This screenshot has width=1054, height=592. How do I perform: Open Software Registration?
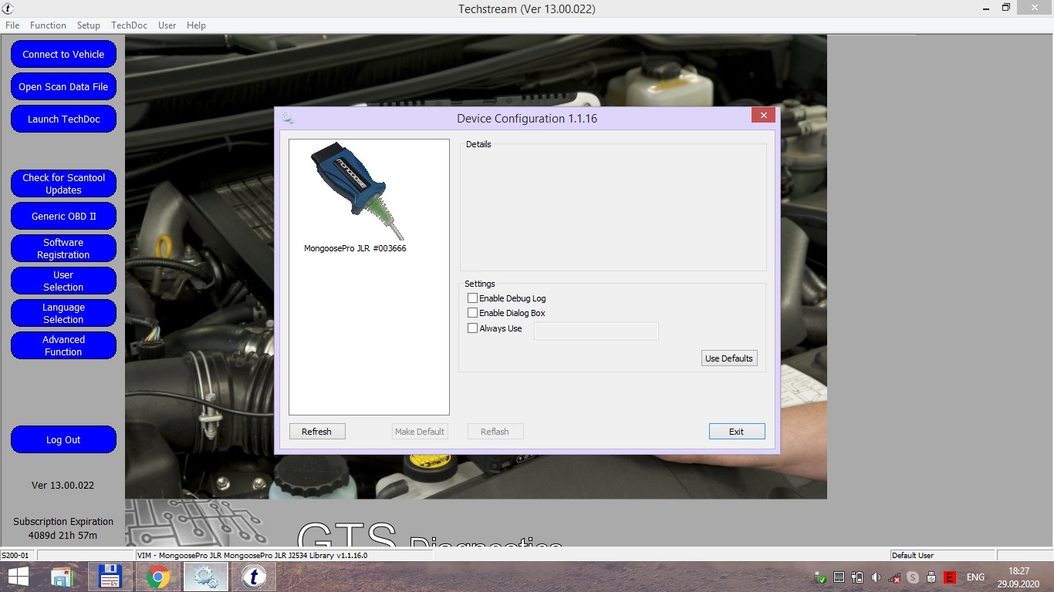(x=63, y=249)
